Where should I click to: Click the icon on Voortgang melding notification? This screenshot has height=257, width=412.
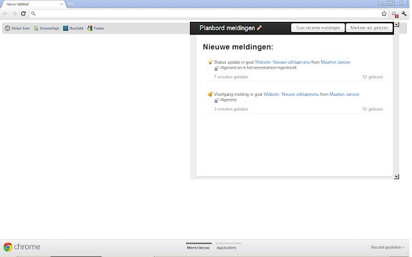[210, 94]
